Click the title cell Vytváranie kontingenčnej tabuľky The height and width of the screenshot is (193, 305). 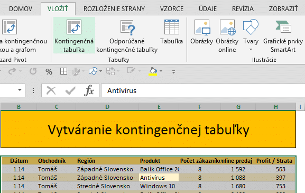point(149,130)
